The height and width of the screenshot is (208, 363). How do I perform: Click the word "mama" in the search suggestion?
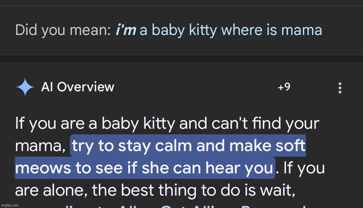pyautogui.click(x=301, y=30)
